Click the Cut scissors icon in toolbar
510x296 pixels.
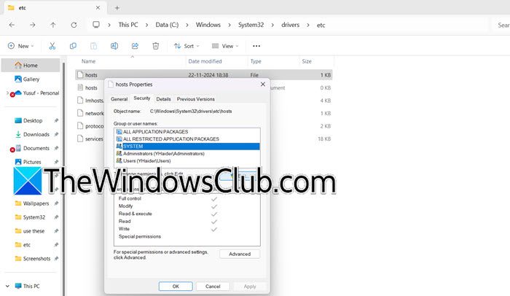[x=52, y=46]
